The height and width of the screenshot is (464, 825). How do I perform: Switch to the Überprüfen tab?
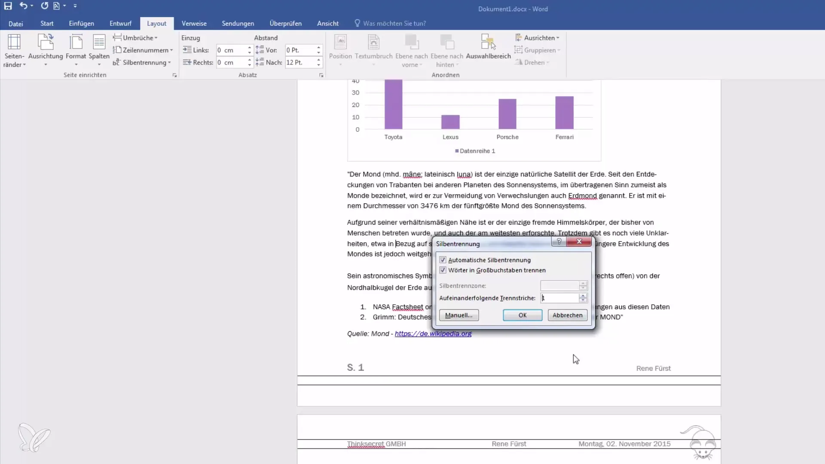click(x=286, y=24)
